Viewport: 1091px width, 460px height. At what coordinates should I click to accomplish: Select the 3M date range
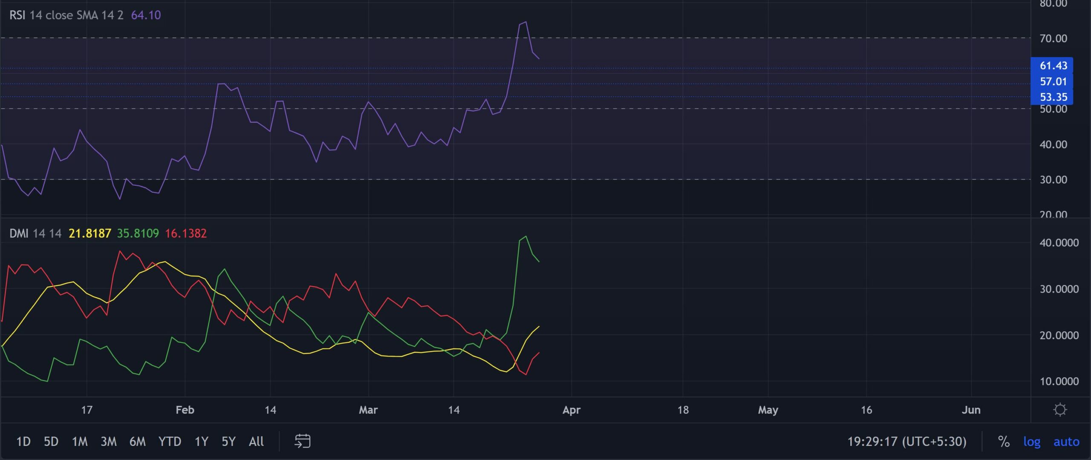[x=109, y=442]
